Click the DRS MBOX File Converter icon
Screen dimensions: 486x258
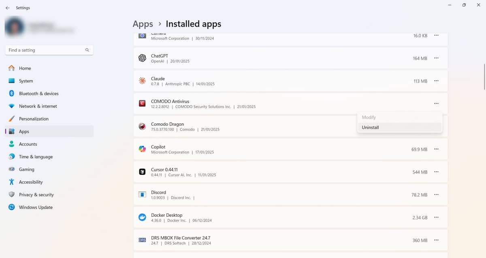[x=142, y=240]
